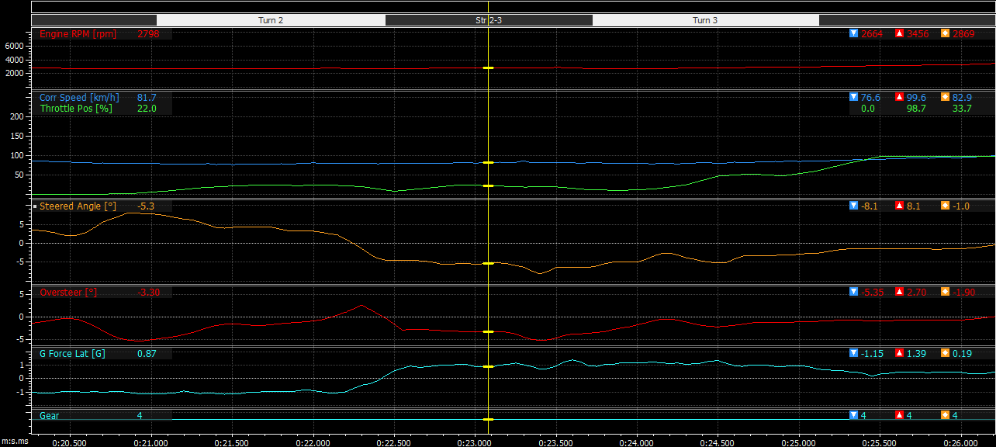
Task: Select the Turn 3 track section
Action: pyautogui.click(x=705, y=20)
